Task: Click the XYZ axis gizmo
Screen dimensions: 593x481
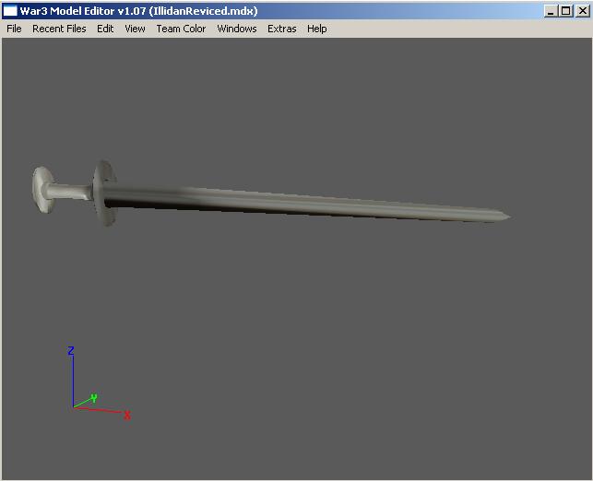Action: (101, 383)
